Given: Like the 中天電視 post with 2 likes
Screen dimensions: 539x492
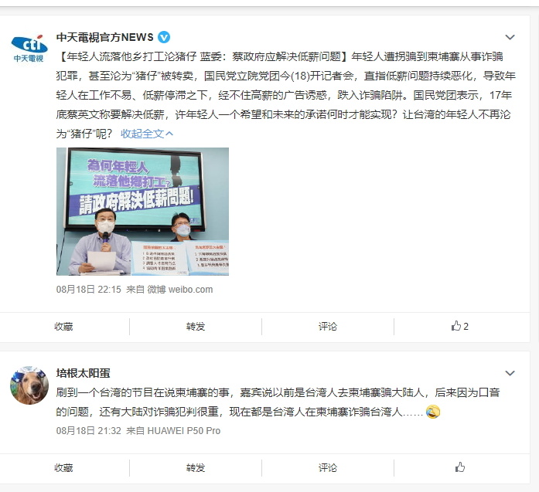Looking at the screenshot, I should pyautogui.click(x=459, y=326).
